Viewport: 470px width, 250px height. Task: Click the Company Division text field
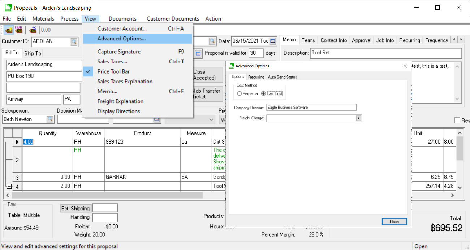(x=311, y=108)
